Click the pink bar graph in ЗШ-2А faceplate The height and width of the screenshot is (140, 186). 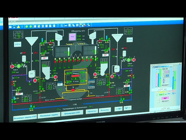(x=157, y=80)
